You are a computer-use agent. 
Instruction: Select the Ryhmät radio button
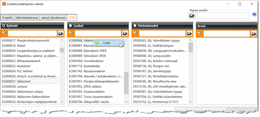point(4,26)
